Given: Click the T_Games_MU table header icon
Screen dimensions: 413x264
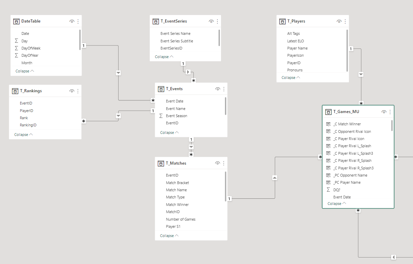Looking at the screenshot, I should pyautogui.click(x=328, y=112).
